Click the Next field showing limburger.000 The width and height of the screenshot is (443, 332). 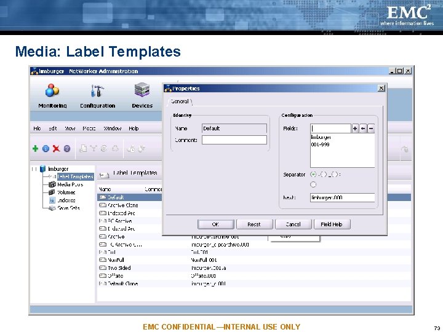click(x=343, y=197)
